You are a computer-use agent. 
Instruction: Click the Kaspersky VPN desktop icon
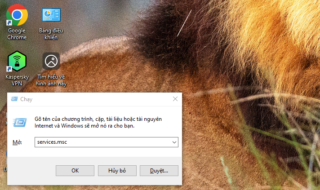17,61
